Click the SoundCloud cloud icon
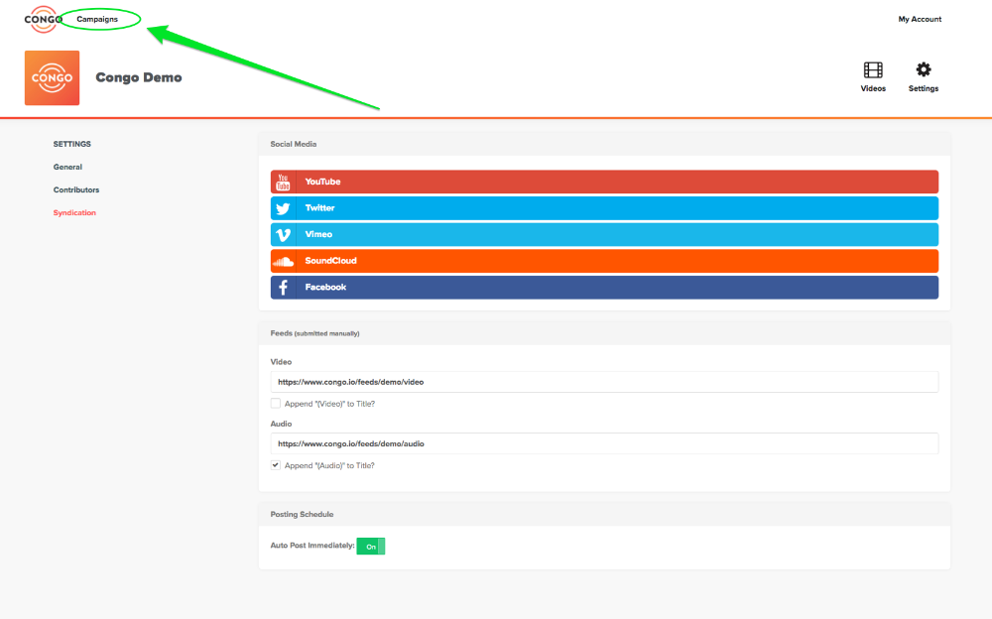This screenshot has width=992, height=619. 283,261
